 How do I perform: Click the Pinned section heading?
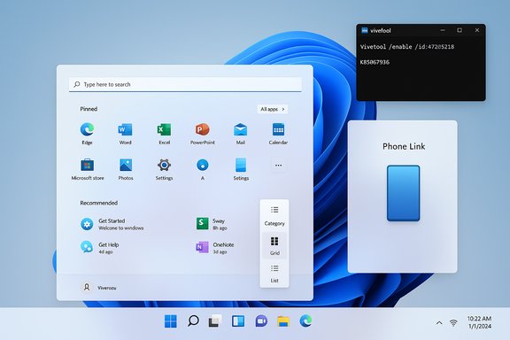point(89,109)
